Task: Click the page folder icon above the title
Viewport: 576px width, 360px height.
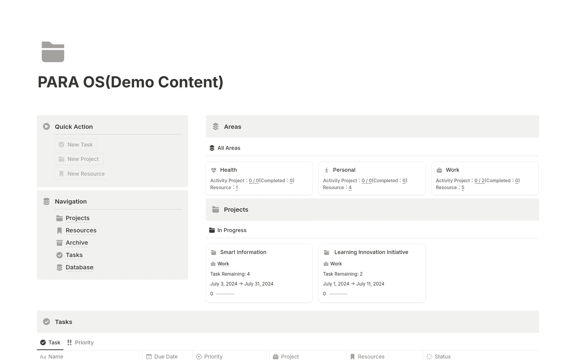Action: [53, 52]
